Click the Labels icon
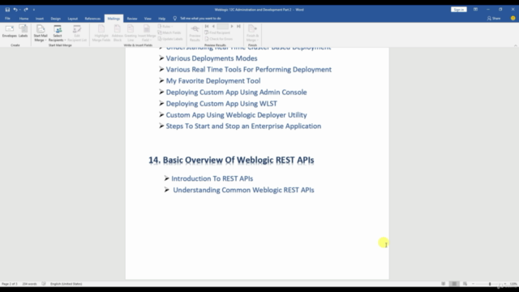519x292 pixels. click(x=24, y=32)
